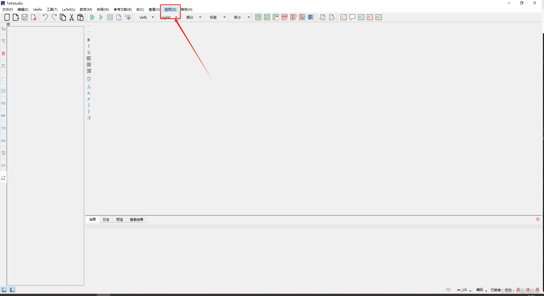Switch to the 日志 log tab

pos(106,219)
